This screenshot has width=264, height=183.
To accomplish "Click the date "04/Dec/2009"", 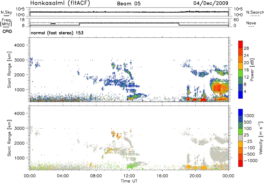I will tap(211, 3).
